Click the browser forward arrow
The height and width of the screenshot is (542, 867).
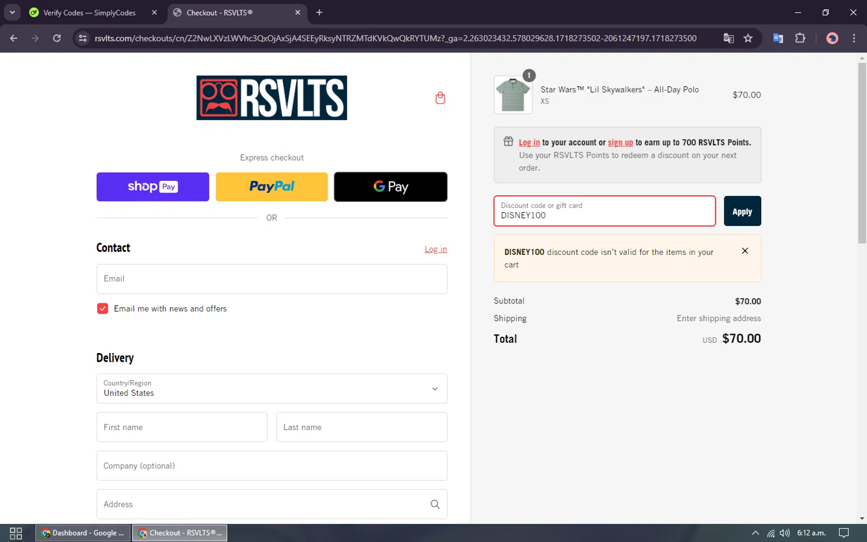click(x=35, y=38)
